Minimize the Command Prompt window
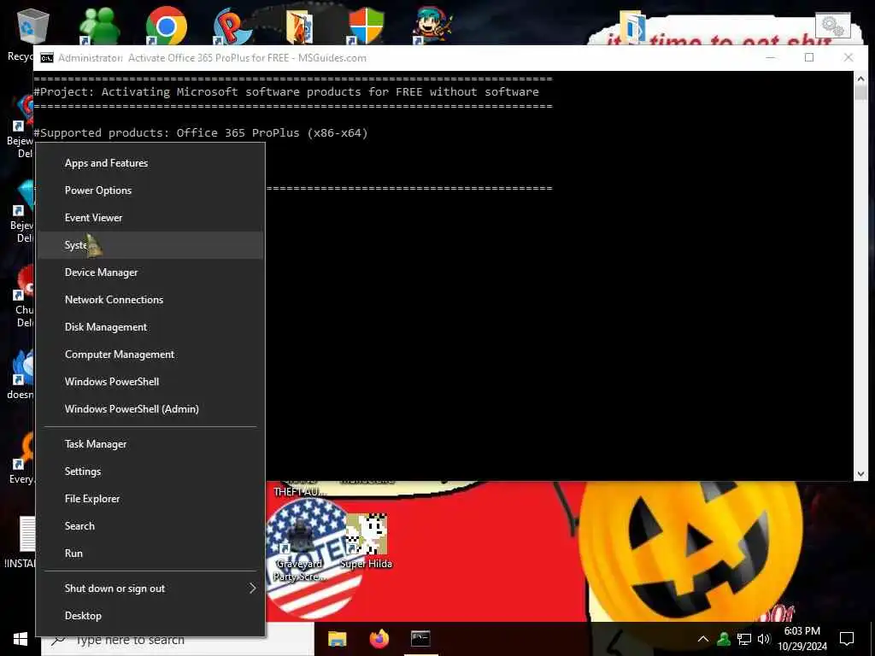 [770, 57]
